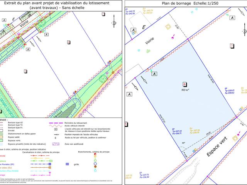247x185 pixels.
Task: Click the large 'E' label in bornage plan
Action: (x=144, y=27)
